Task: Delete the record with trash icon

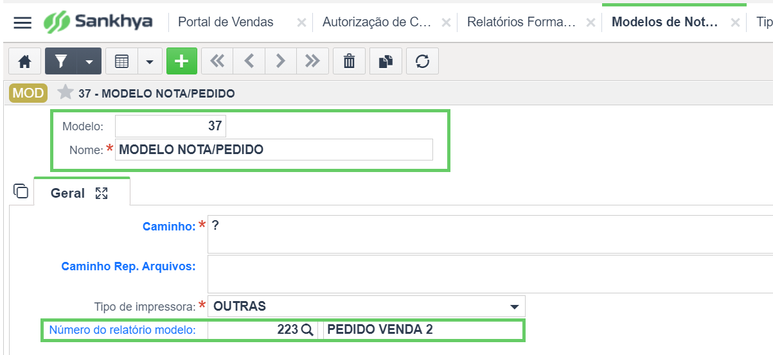Action: click(349, 62)
